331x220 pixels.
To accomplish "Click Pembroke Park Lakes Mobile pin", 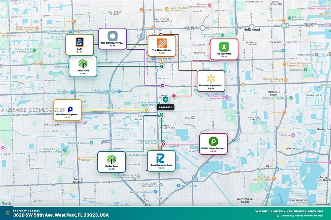I will pyautogui.click(x=227, y=97).
